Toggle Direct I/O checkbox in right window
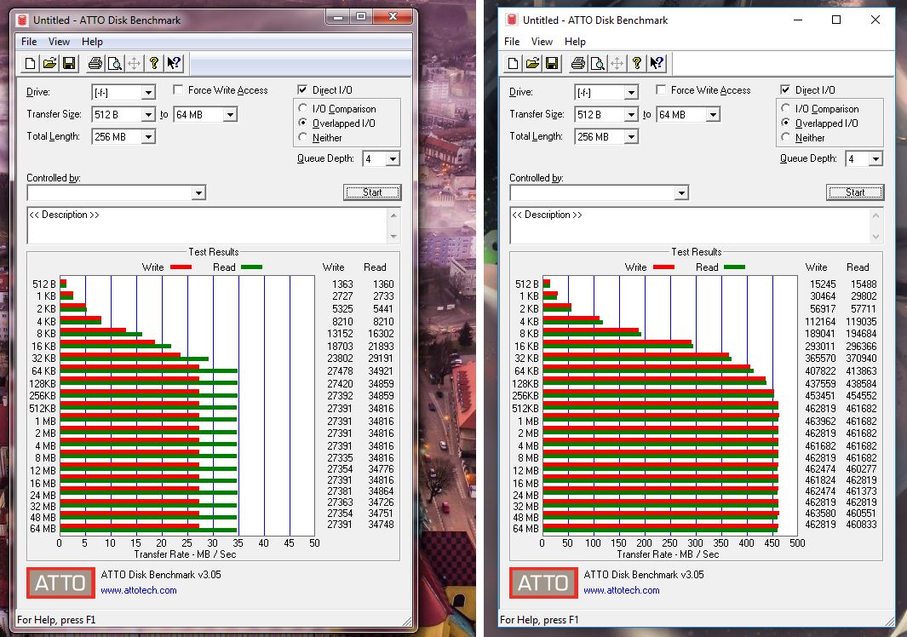 785,89
